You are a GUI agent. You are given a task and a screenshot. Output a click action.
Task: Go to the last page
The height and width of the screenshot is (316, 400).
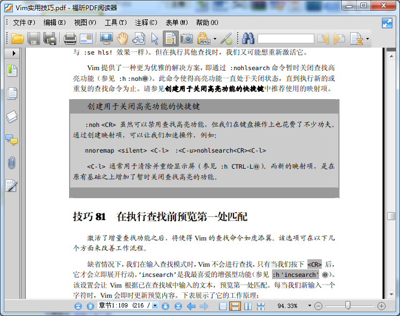[x=178, y=306]
